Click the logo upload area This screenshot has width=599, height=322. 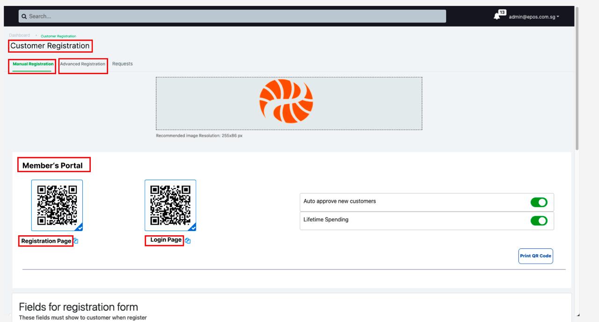coord(289,104)
